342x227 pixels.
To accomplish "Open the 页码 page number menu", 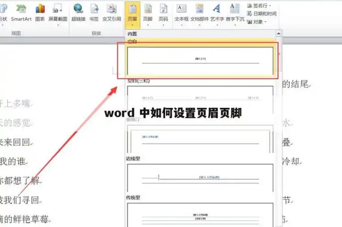I will point(163,15).
